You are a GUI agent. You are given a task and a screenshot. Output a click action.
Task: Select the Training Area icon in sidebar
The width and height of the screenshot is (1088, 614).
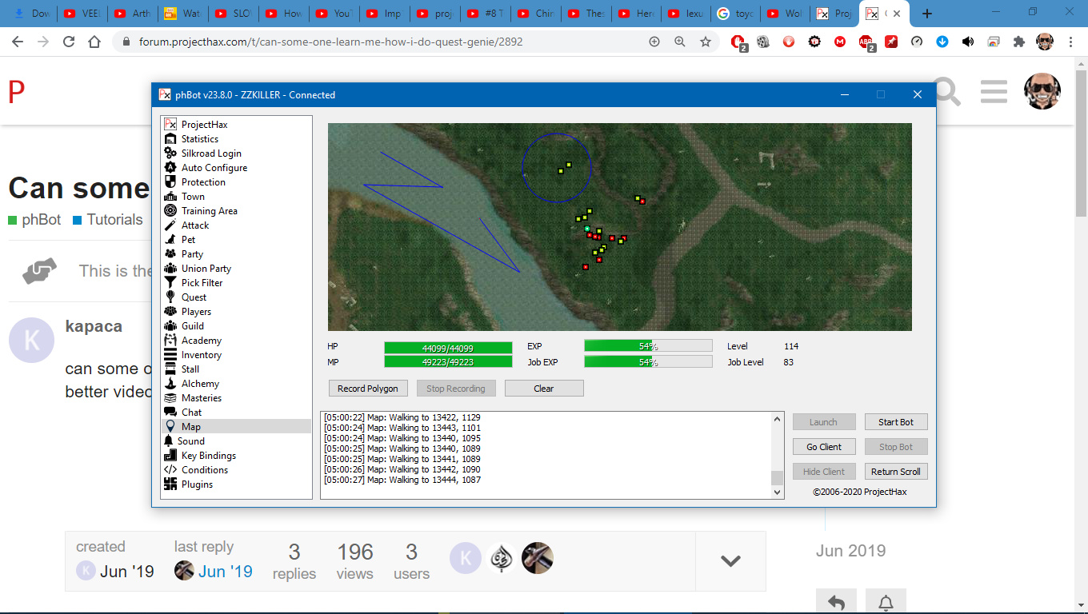(170, 211)
